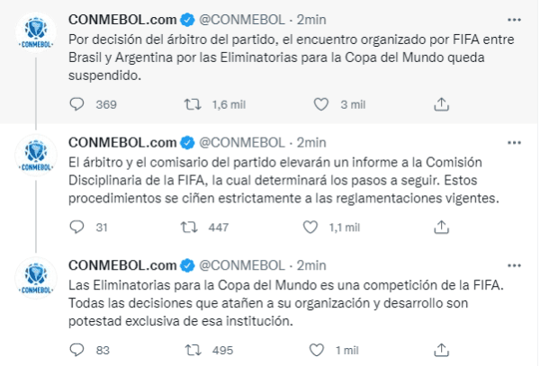Click @CONMEBOL handle in the second tweet
This screenshot has width=540, height=366.
point(241,141)
